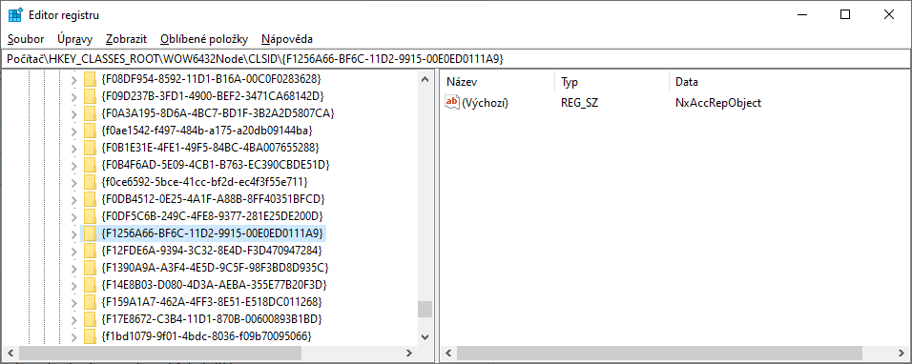Sort by the Typ column header

coord(612,82)
